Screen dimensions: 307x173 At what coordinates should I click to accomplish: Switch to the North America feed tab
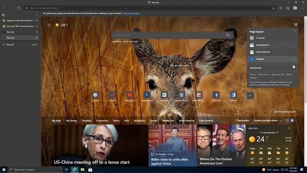[x=187, y=121]
